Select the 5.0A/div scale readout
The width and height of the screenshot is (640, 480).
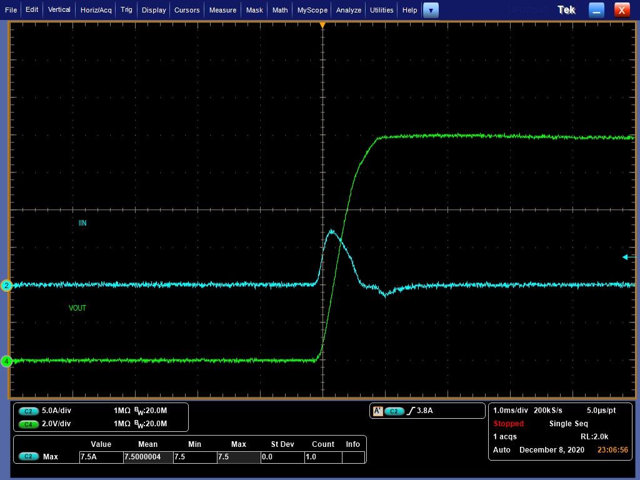(x=56, y=411)
